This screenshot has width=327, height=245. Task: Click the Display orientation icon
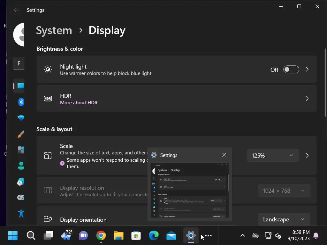(x=48, y=219)
